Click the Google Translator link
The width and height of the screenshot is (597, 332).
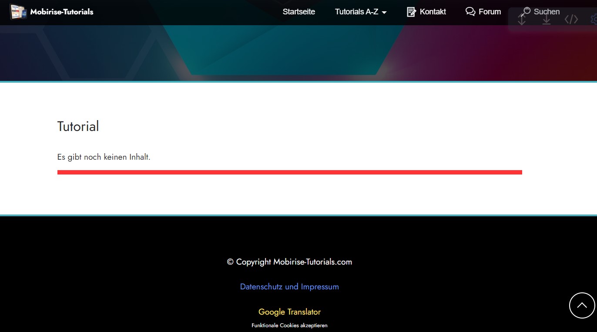click(289, 312)
